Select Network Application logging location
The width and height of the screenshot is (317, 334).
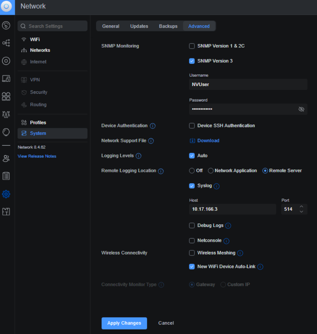(x=211, y=171)
